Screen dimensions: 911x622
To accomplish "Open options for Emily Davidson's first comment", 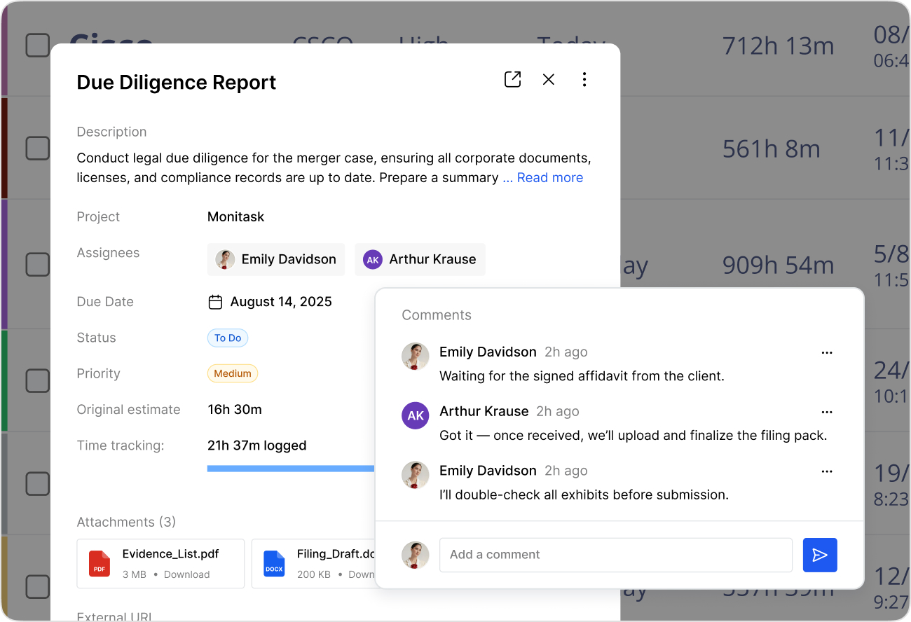I will [x=827, y=352].
